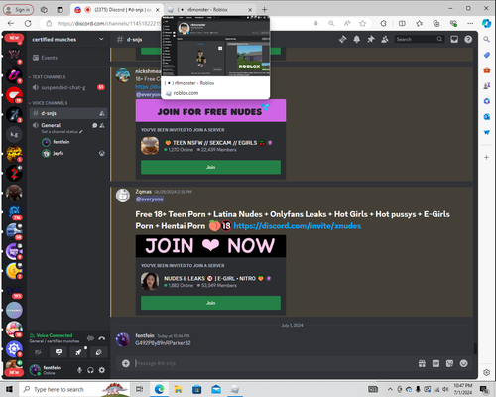The width and height of the screenshot is (496, 397).
Task: Open chat bubble icon on General voice channel
Action: (x=95, y=125)
